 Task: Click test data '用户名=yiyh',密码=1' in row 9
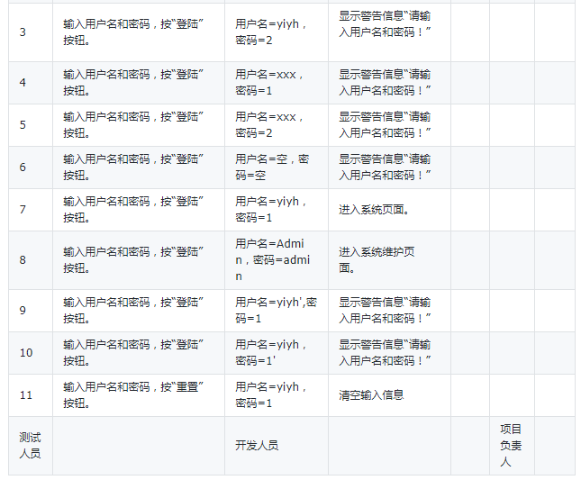tap(276, 311)
